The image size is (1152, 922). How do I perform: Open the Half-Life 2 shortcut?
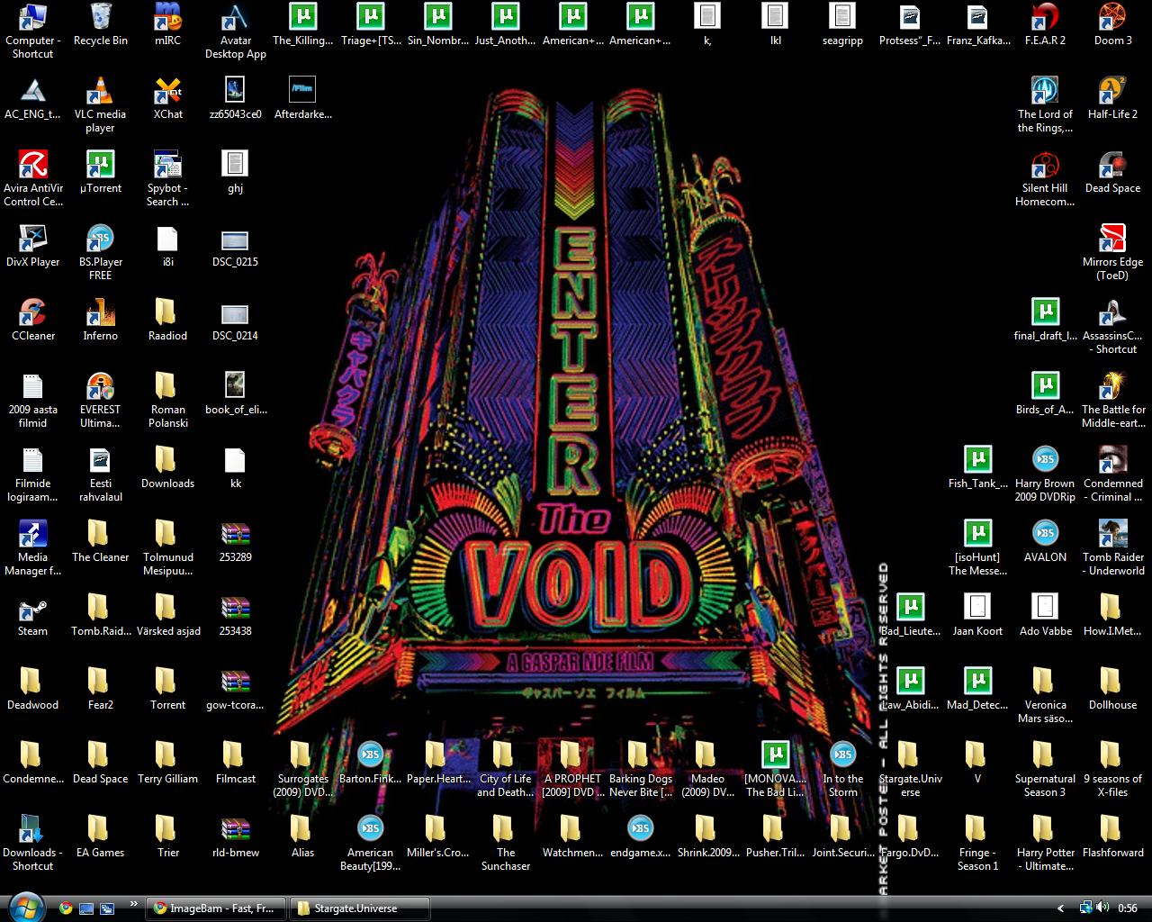[1112, 99]
